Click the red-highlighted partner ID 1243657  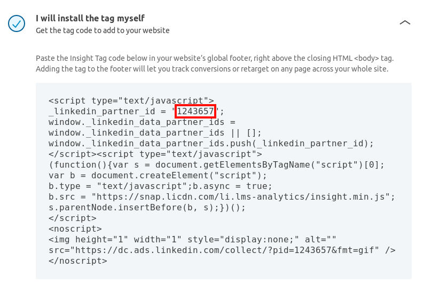pos(195,112)
